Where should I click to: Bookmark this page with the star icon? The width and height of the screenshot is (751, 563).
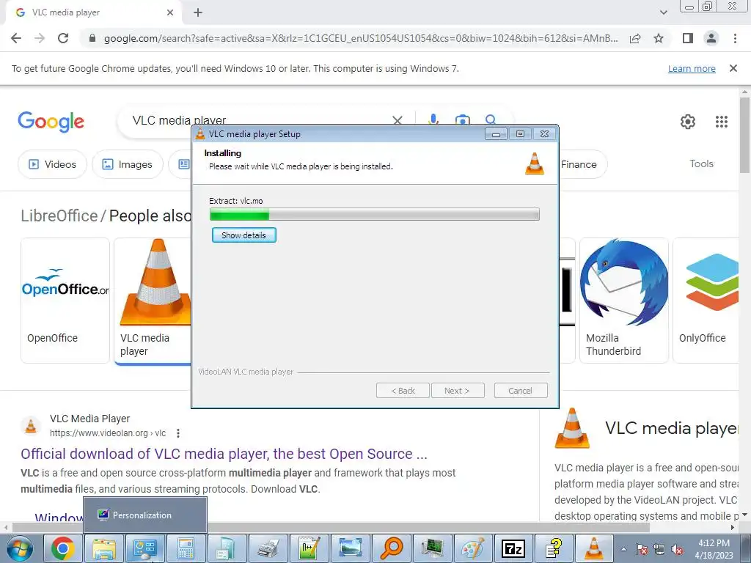pyautogui.click(x=659, y=38)
